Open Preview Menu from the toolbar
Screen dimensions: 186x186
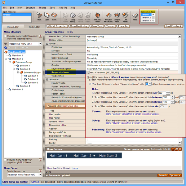pos(98,17)
